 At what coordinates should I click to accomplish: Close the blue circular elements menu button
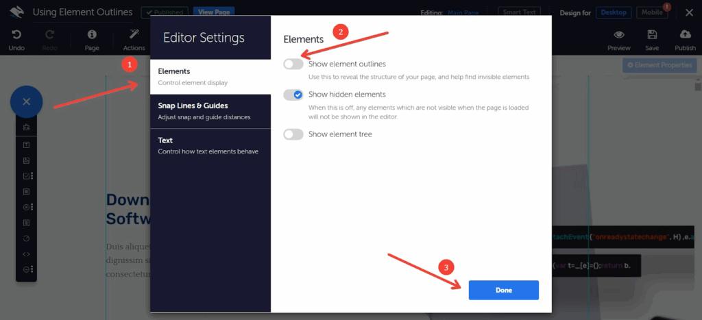tap(26, 101)
